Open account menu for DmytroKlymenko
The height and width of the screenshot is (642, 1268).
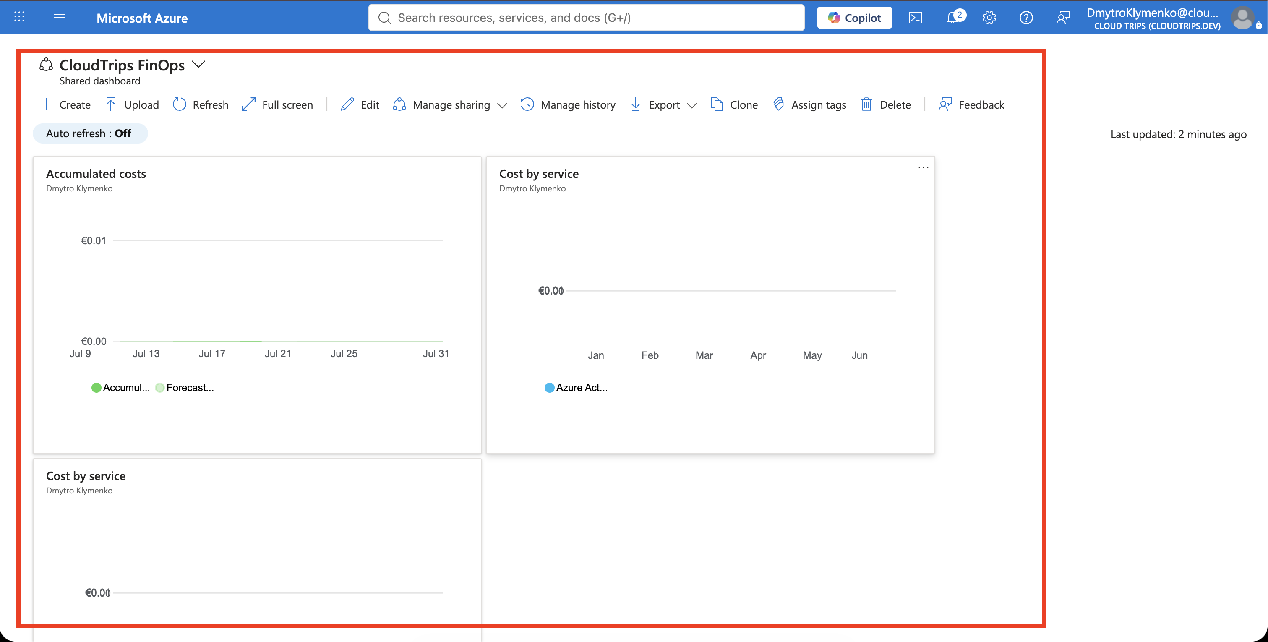click(1153, 18)
